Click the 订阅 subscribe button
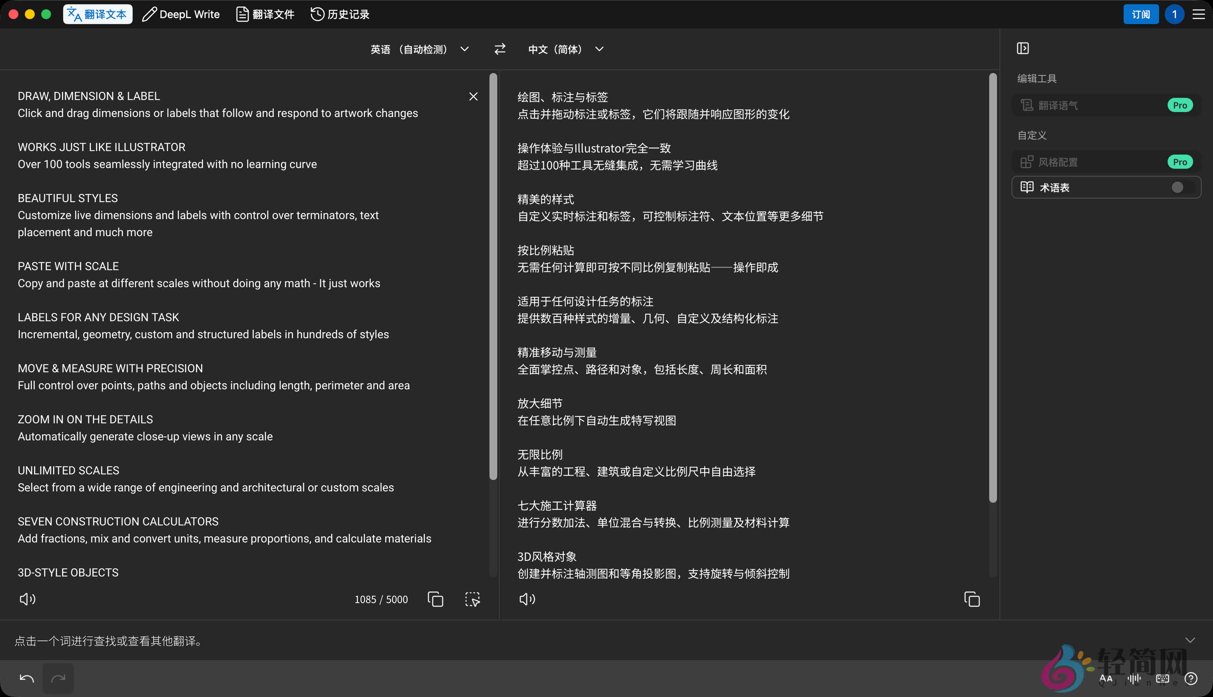 tap(1141, 14)
